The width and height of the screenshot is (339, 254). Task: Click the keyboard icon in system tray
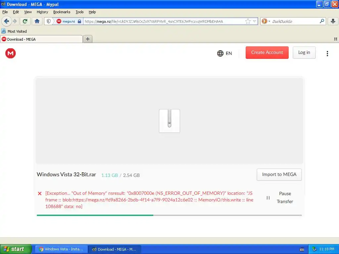[x=302, y=249]
